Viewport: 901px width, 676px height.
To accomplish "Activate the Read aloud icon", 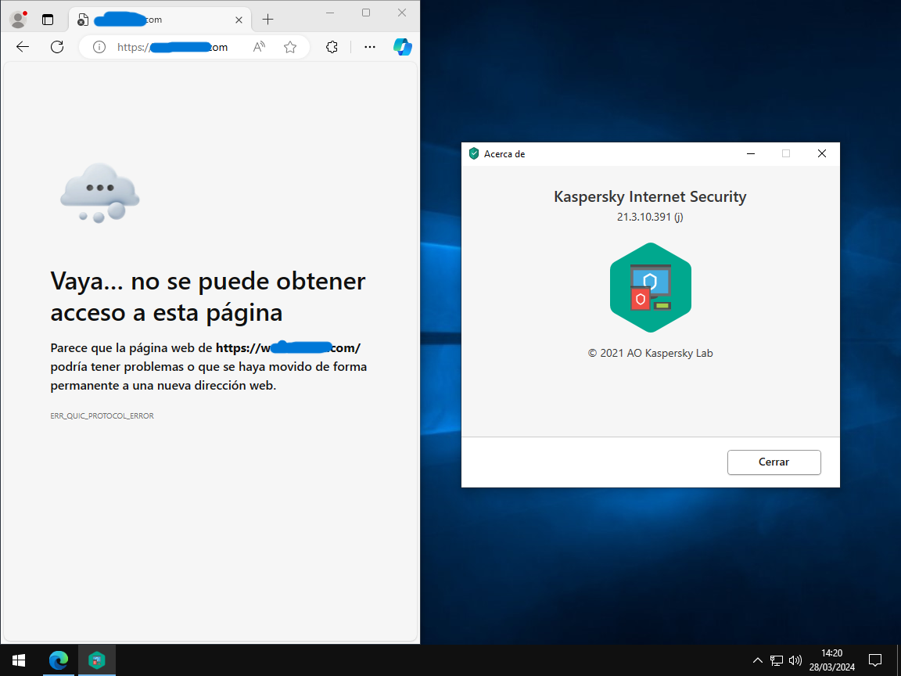I will pos(259,47).
